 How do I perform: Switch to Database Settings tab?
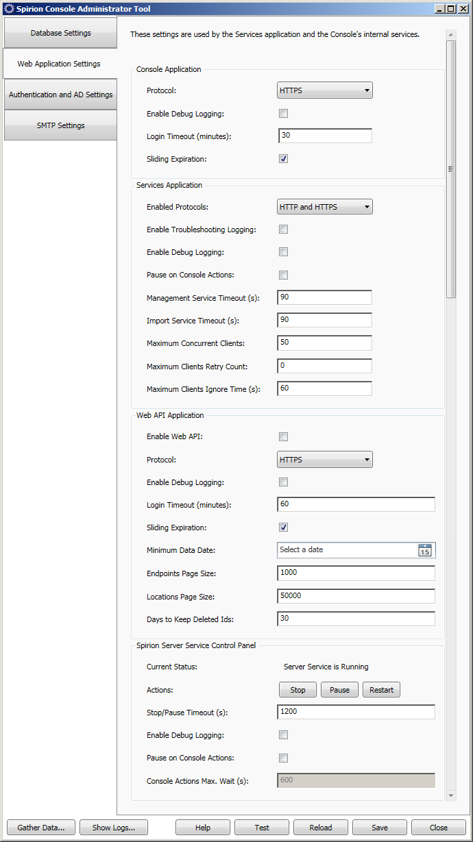(60, 33)
